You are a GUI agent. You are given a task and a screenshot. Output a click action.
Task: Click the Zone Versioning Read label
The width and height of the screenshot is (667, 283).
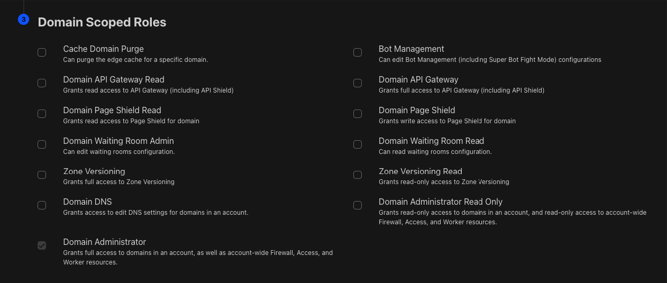(421, 171)
